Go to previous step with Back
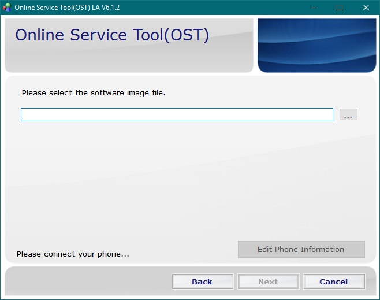 (x=202, y=282)
